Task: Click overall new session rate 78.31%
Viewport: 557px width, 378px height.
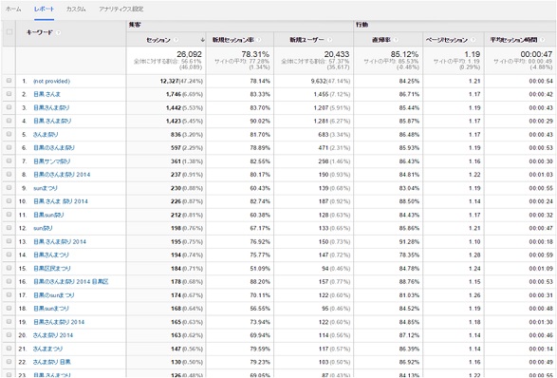Action: pos(255,54)
